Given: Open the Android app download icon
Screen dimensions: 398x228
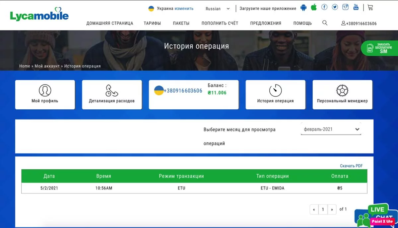Looking at the screenshot, I should pyautogui.click(x=303, y=8).
